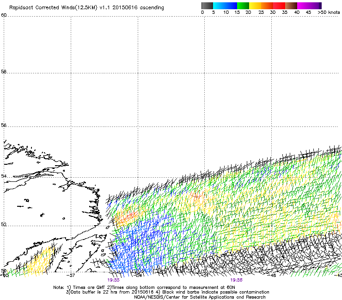
Task: Click the orange 25–30 knots legend swatch
Action: (267, 6)
